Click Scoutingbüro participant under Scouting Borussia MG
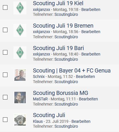This screenshot has width=119, height=132. [x=66, y=104]
